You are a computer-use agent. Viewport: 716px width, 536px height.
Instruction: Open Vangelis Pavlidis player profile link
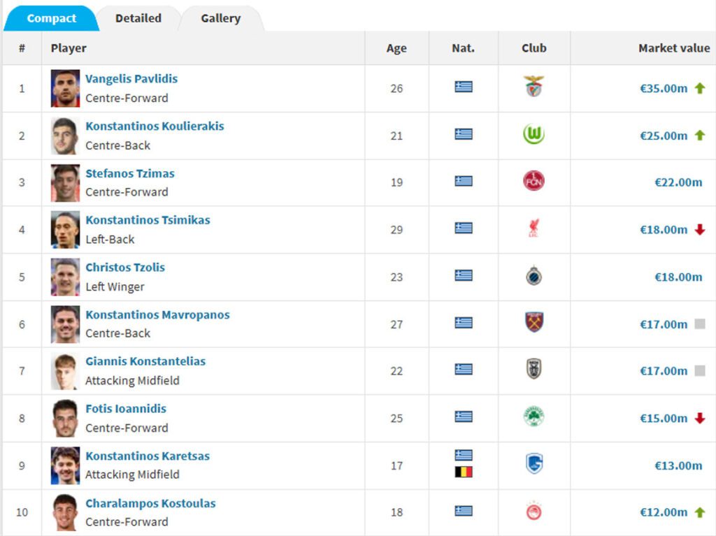[x=131, y=78]
